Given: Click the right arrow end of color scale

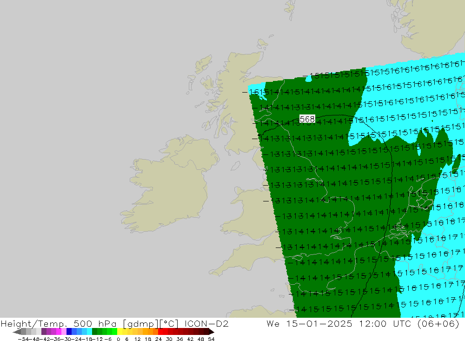Looking at the screenshot, I should 211,332.
